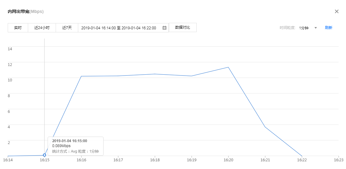Switch to the 近24小时 tab
346x169 pixels.
click(42, 28)
